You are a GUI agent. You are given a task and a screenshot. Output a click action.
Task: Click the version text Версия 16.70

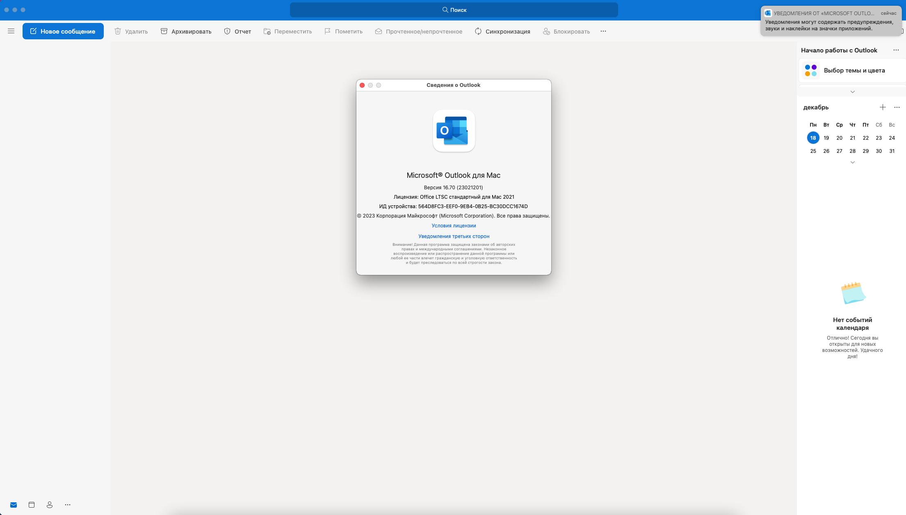453,188
